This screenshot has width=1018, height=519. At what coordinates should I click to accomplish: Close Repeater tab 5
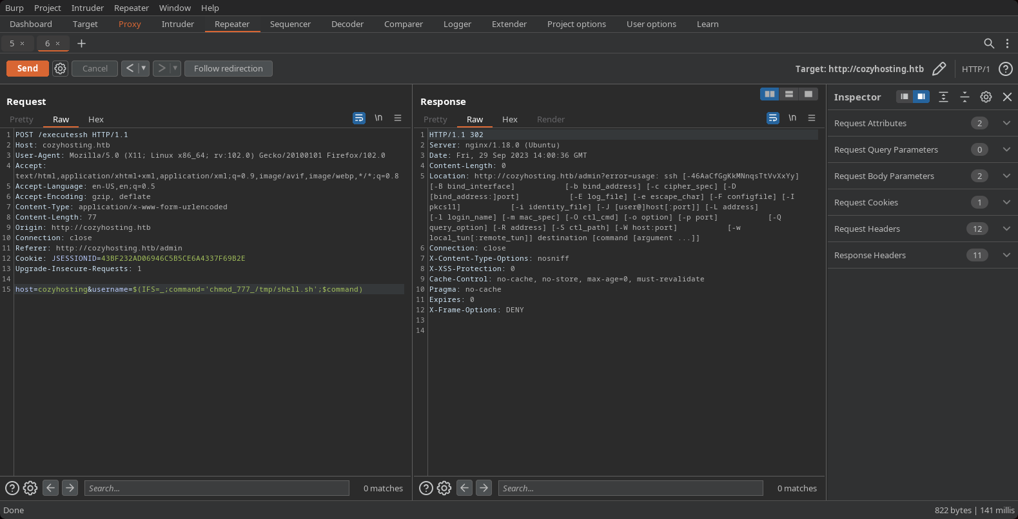click(22, 43)
